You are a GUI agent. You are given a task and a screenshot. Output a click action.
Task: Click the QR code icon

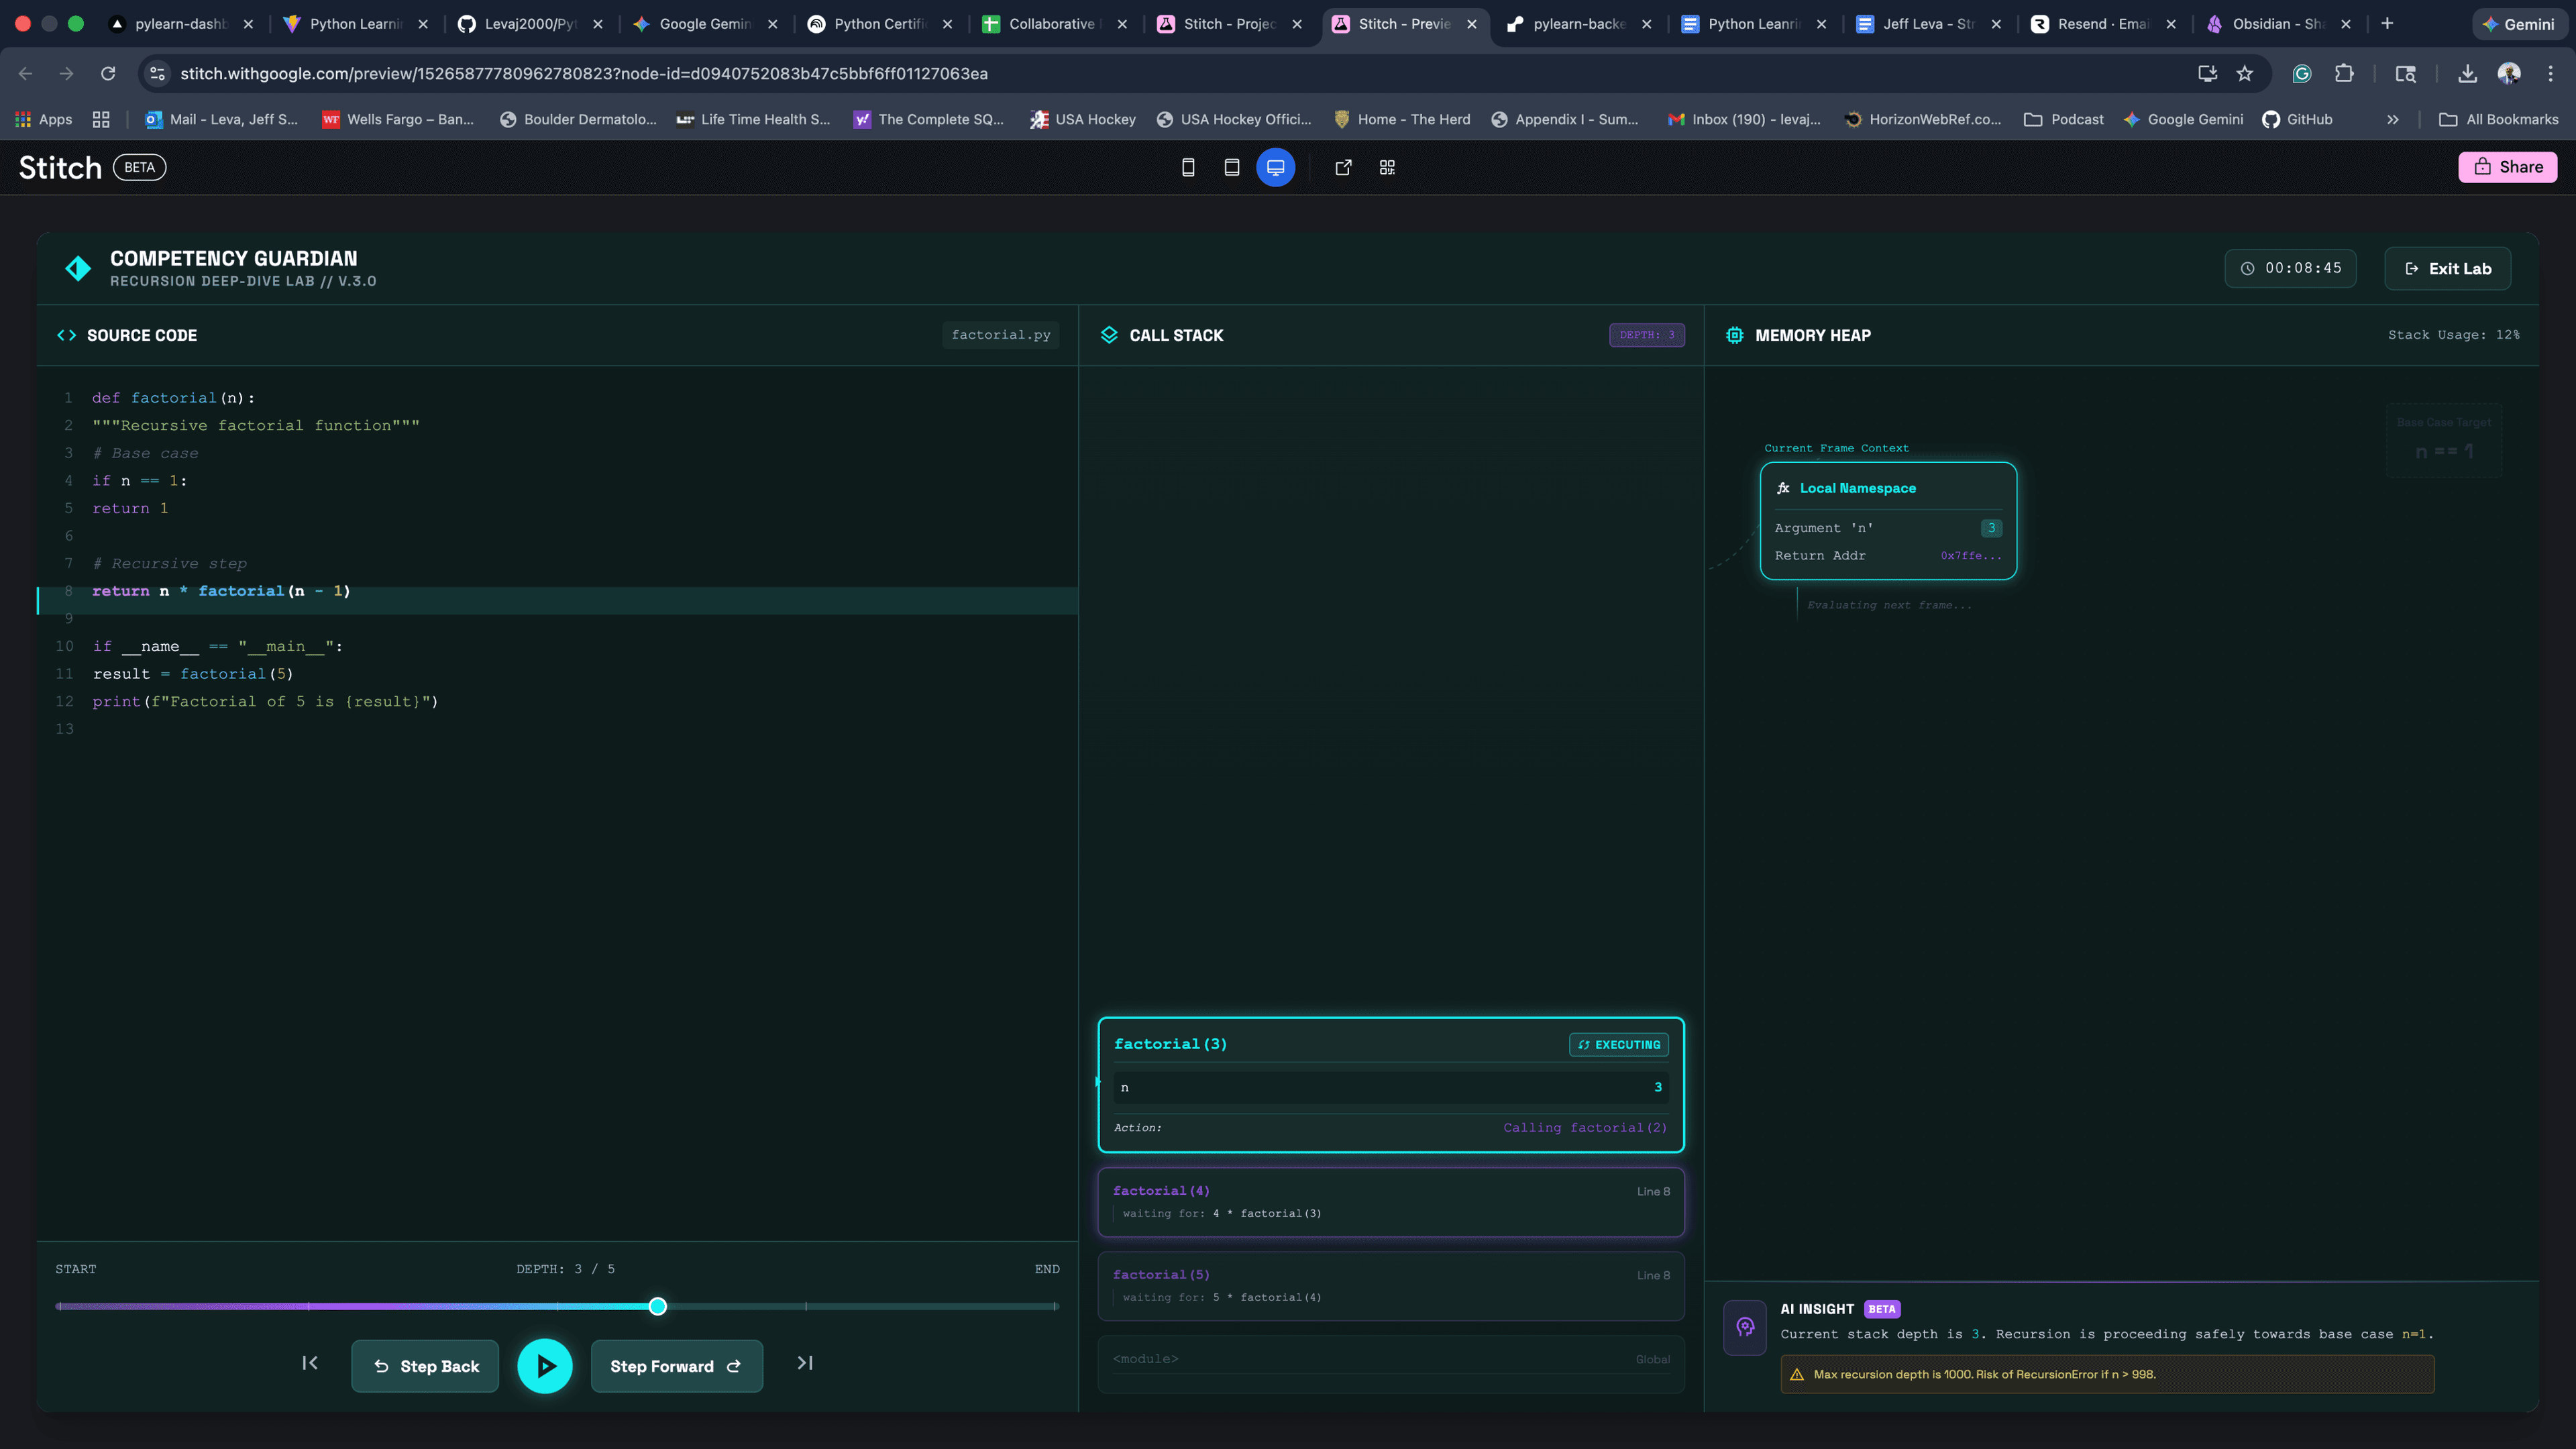click(x=1387, y=167)
